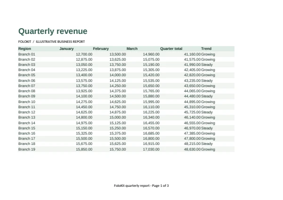This screenshot has width=283, height=200.
Task: Click the January column header
Action: pyautogui.click(x=66, y=48)
